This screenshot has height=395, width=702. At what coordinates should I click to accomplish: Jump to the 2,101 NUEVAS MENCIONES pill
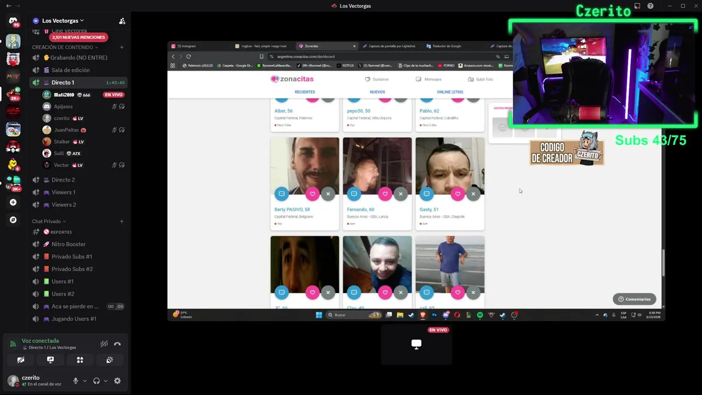(78, 37)
